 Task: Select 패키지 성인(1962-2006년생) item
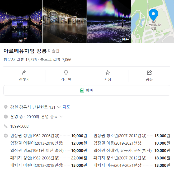pos(35,158)
